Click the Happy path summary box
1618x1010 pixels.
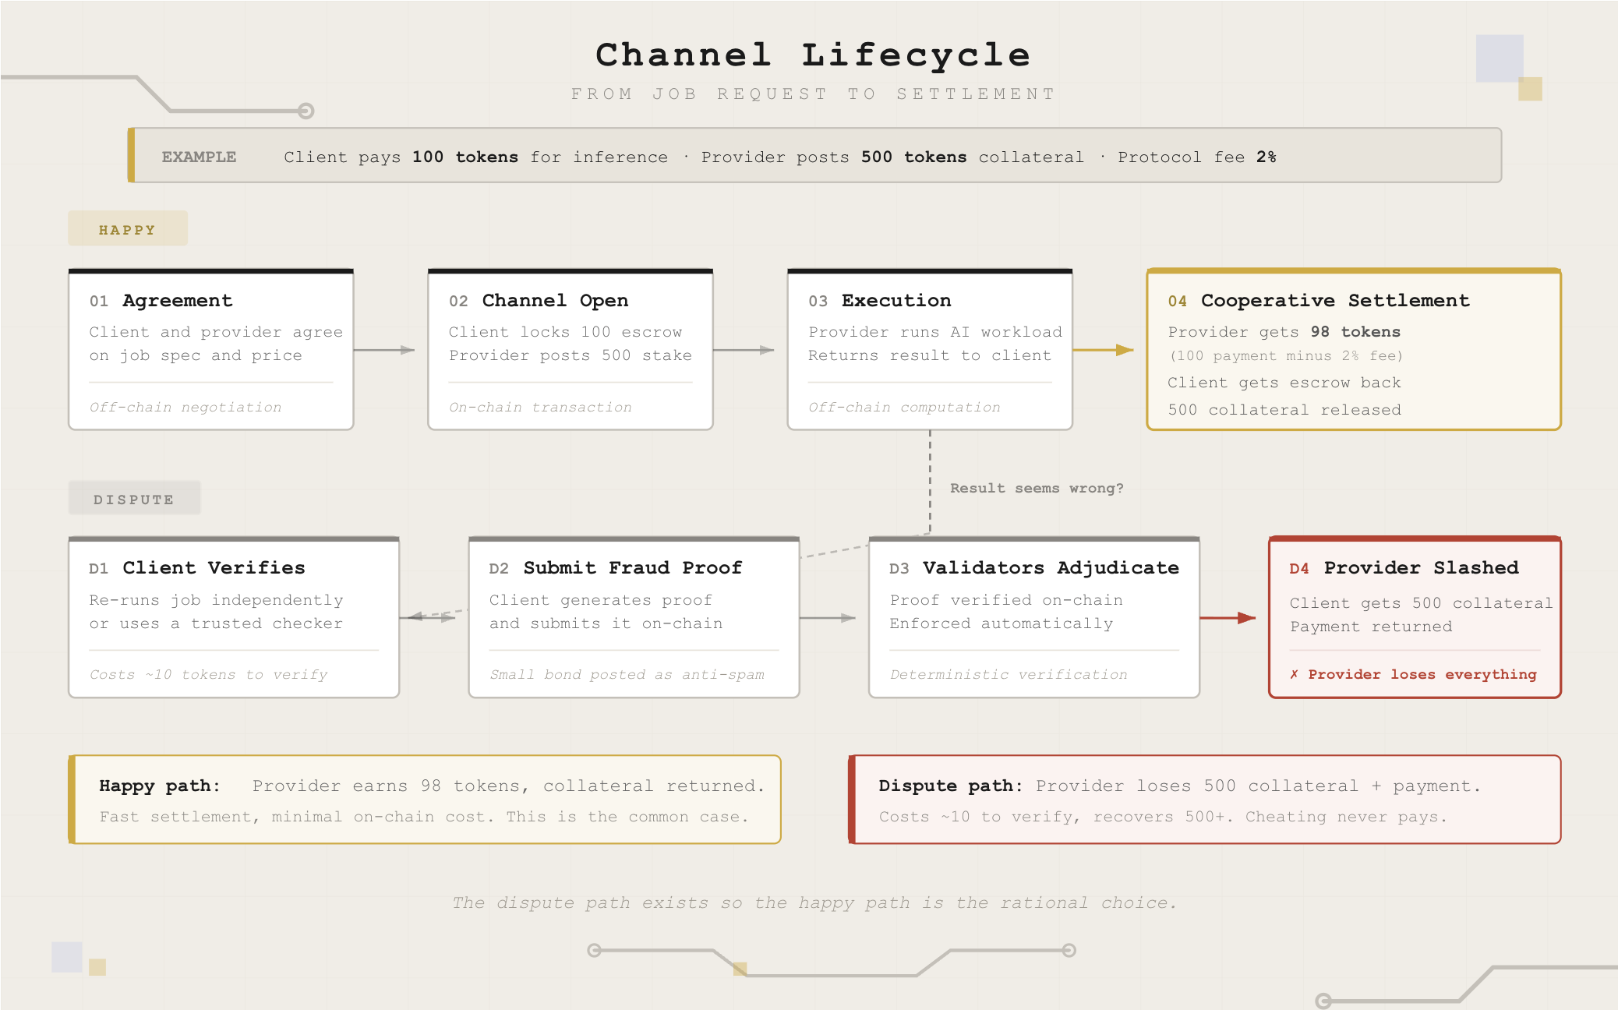coord(425,800)
